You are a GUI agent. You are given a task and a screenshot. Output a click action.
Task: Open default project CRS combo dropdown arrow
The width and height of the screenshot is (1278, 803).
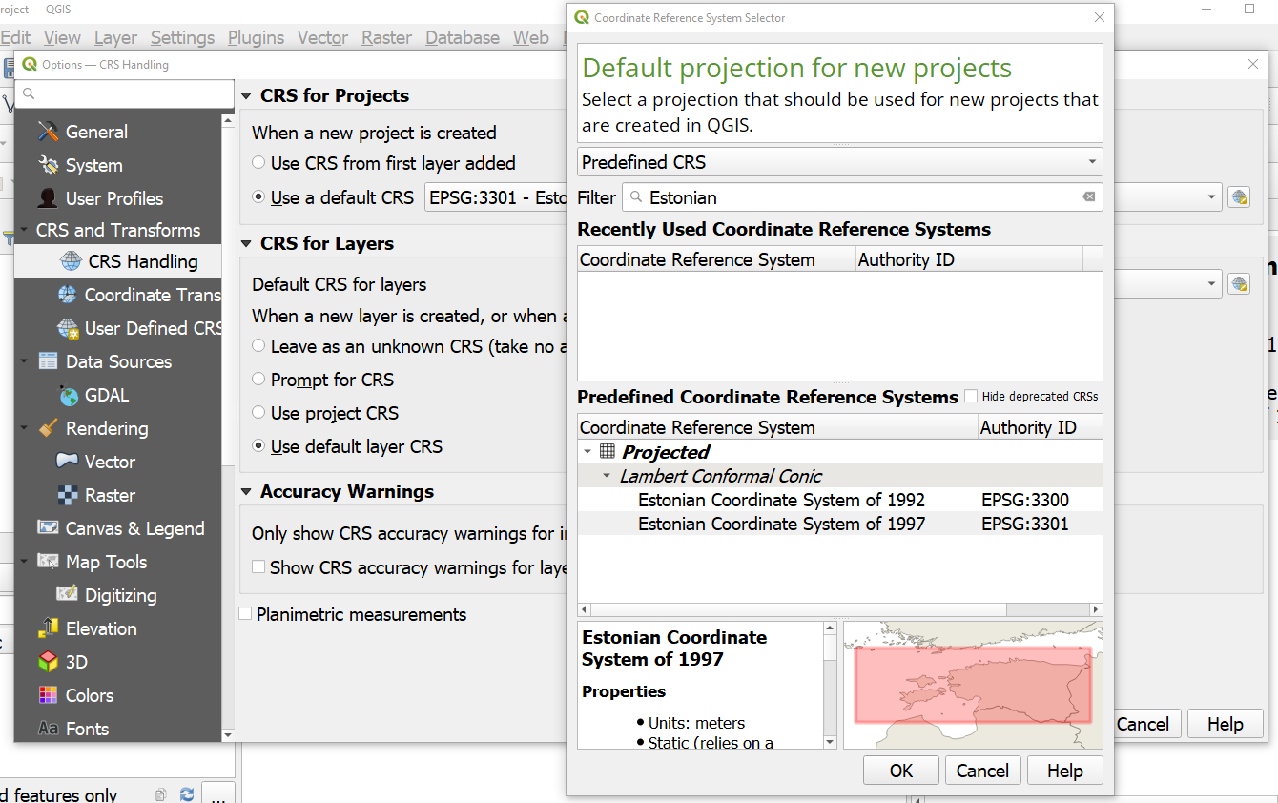tap(1212, 197)
